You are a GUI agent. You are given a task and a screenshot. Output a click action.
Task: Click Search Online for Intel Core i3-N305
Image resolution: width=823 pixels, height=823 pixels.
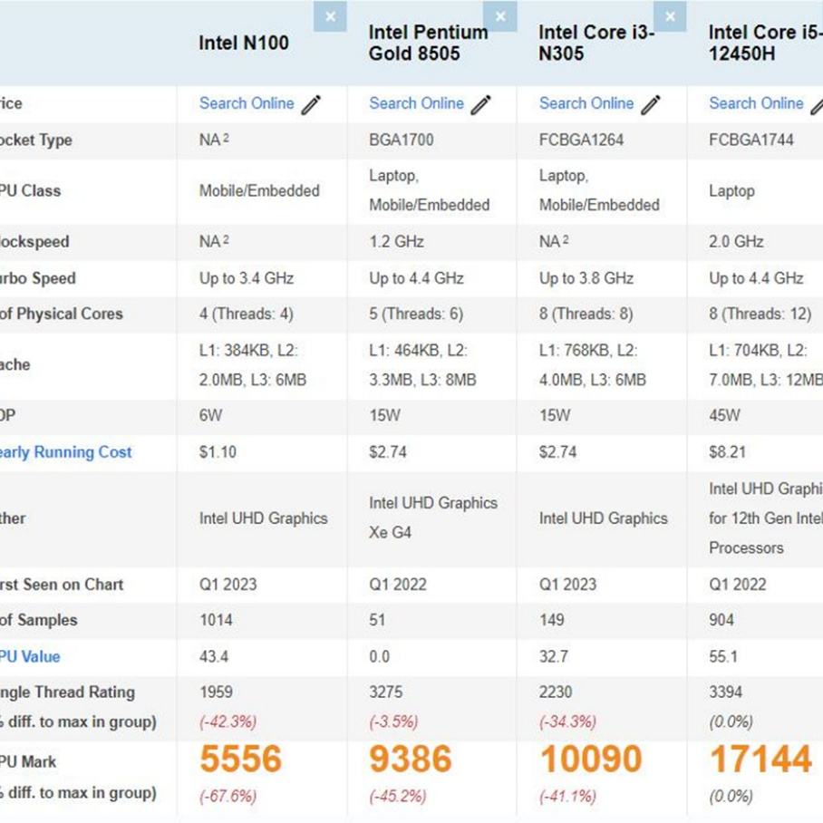[x=586, y=103]
